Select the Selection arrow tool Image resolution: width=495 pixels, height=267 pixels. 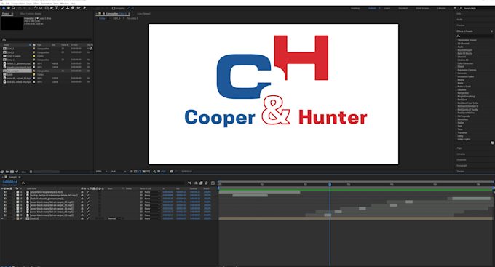4,8
